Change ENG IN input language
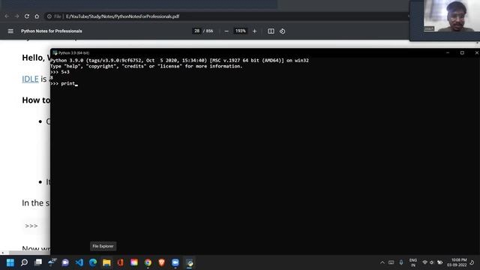 (413, 262)
